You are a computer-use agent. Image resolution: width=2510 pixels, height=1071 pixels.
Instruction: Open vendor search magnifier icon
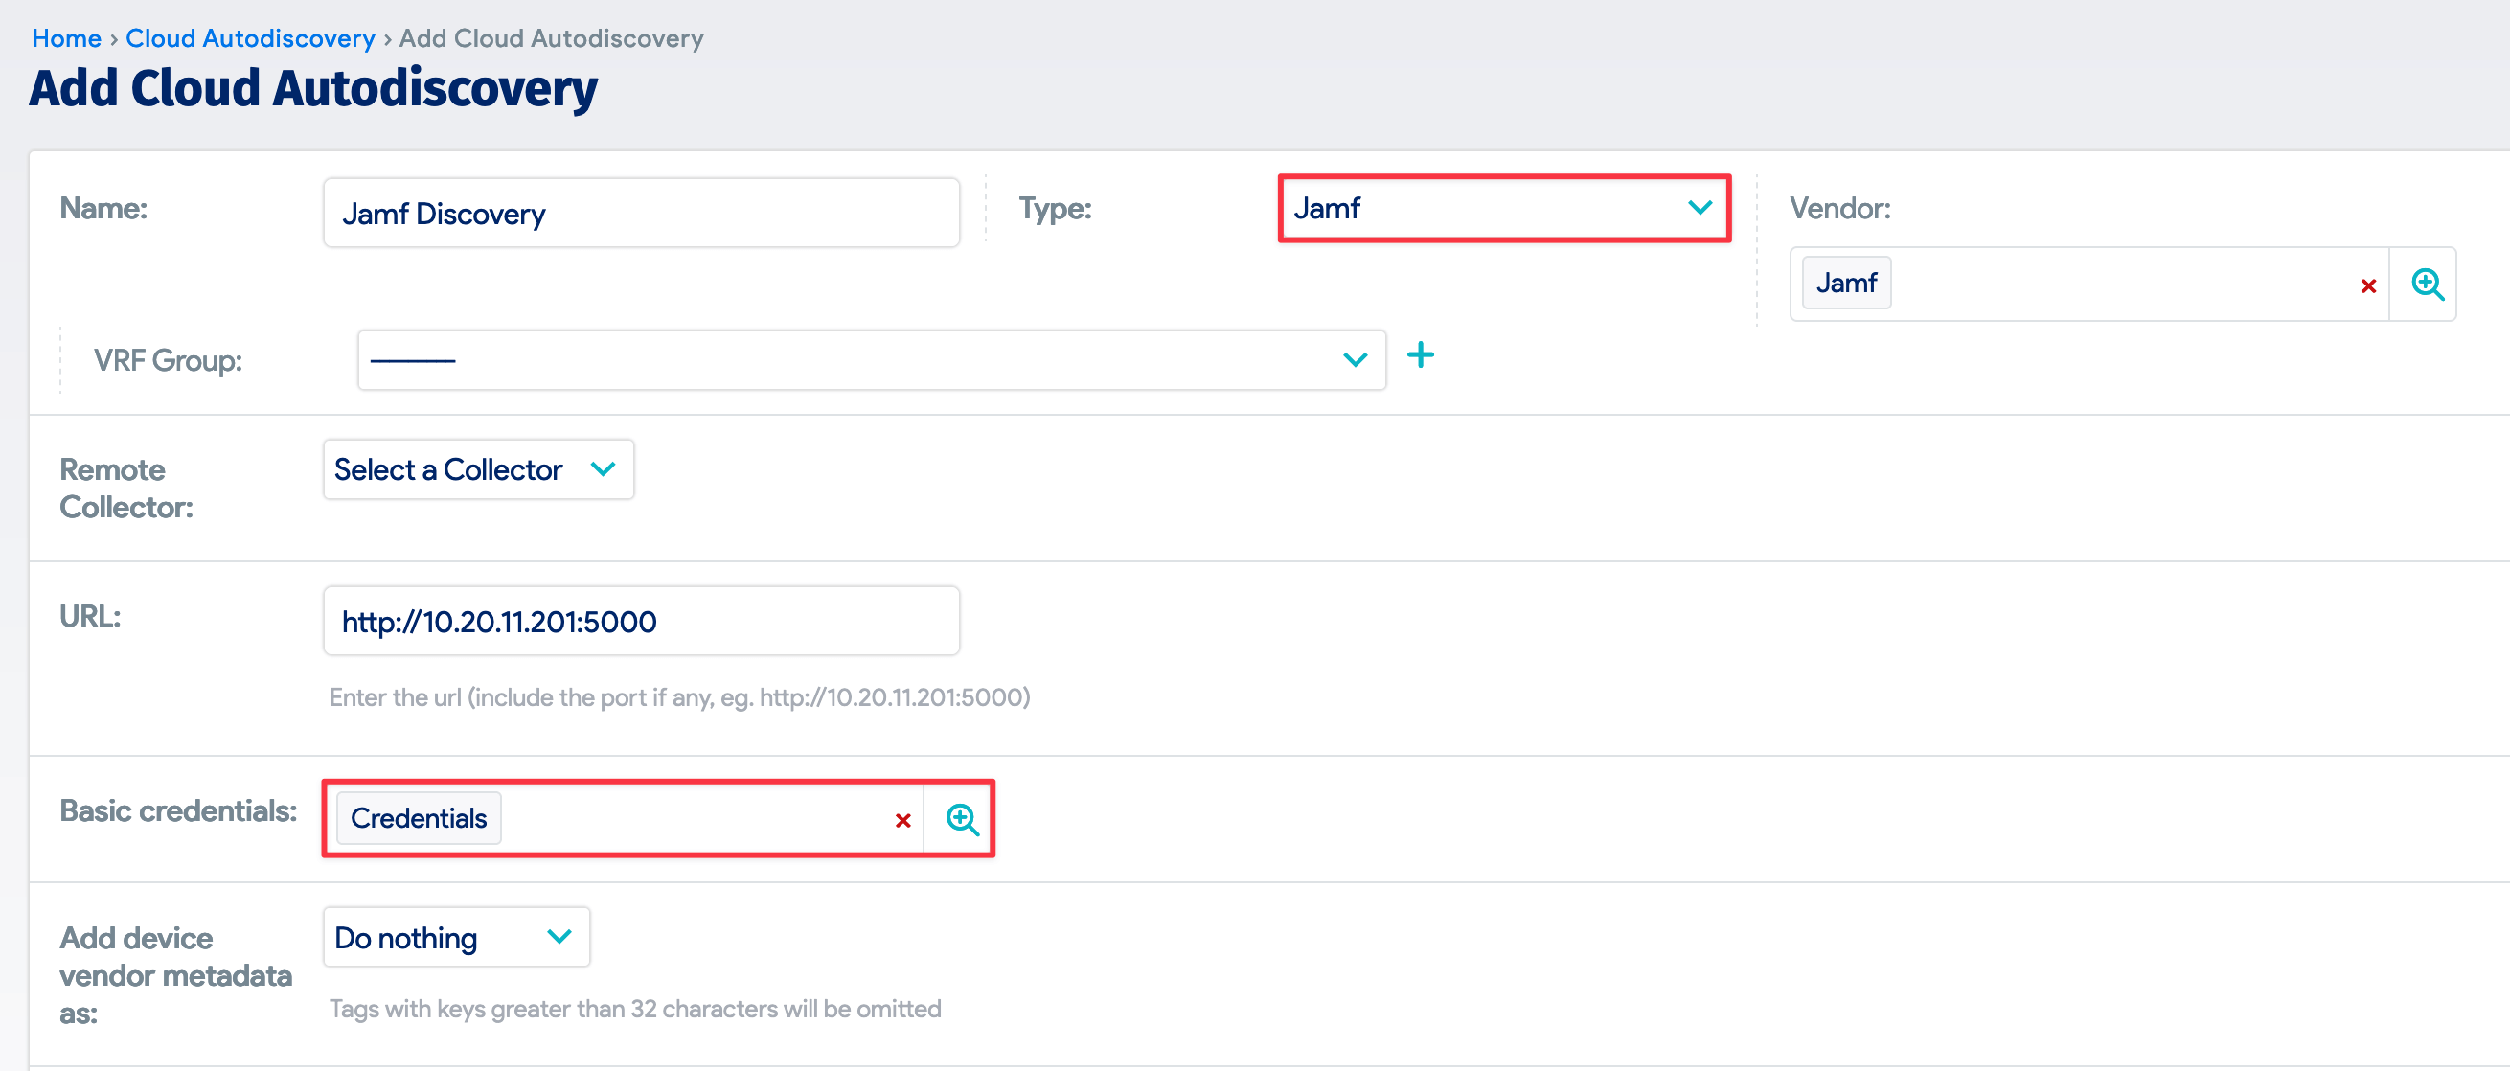click(2427, 285)
